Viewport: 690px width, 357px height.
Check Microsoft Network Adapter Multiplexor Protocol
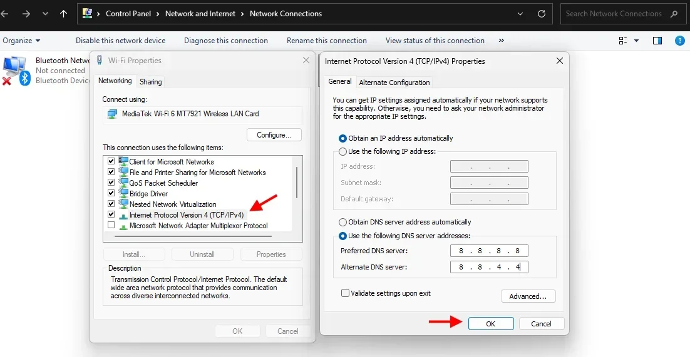(111, 225)
